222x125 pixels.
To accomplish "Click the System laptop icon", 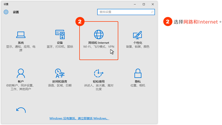I will (x=21, y=34).
